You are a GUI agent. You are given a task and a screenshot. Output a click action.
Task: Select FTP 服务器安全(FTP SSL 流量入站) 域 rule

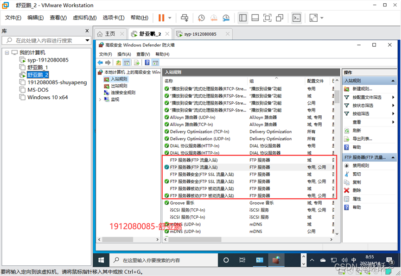tap(248, 174)
